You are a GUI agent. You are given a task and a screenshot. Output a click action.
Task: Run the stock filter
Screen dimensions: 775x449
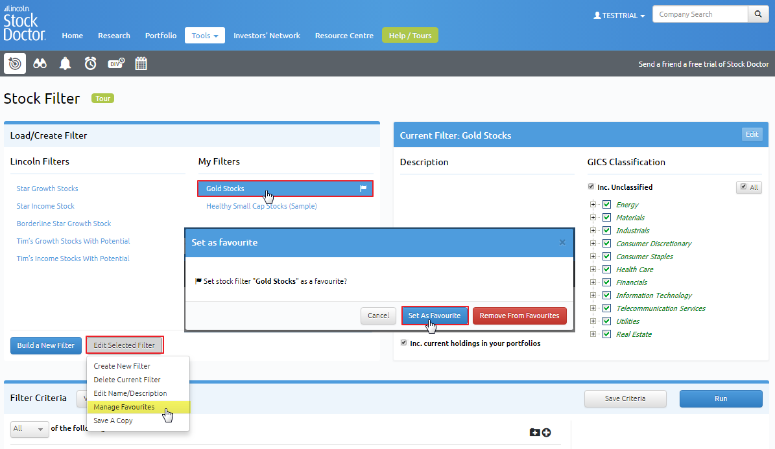click(x=721, y=398)
